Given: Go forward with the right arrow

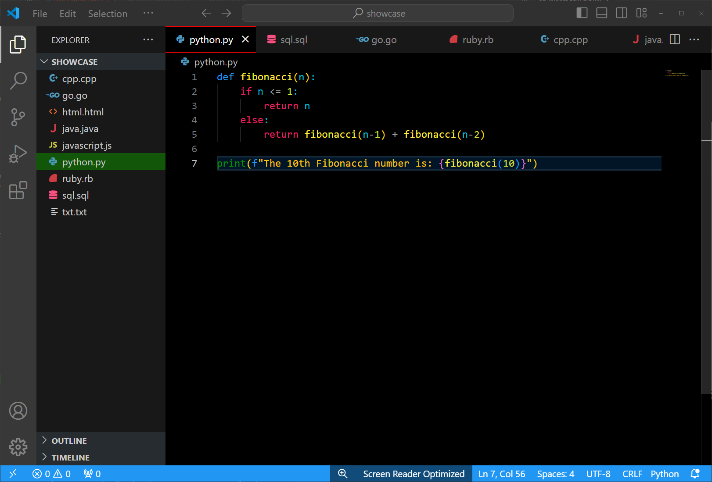Looking at the screenshot, I should tap(226, 13).
